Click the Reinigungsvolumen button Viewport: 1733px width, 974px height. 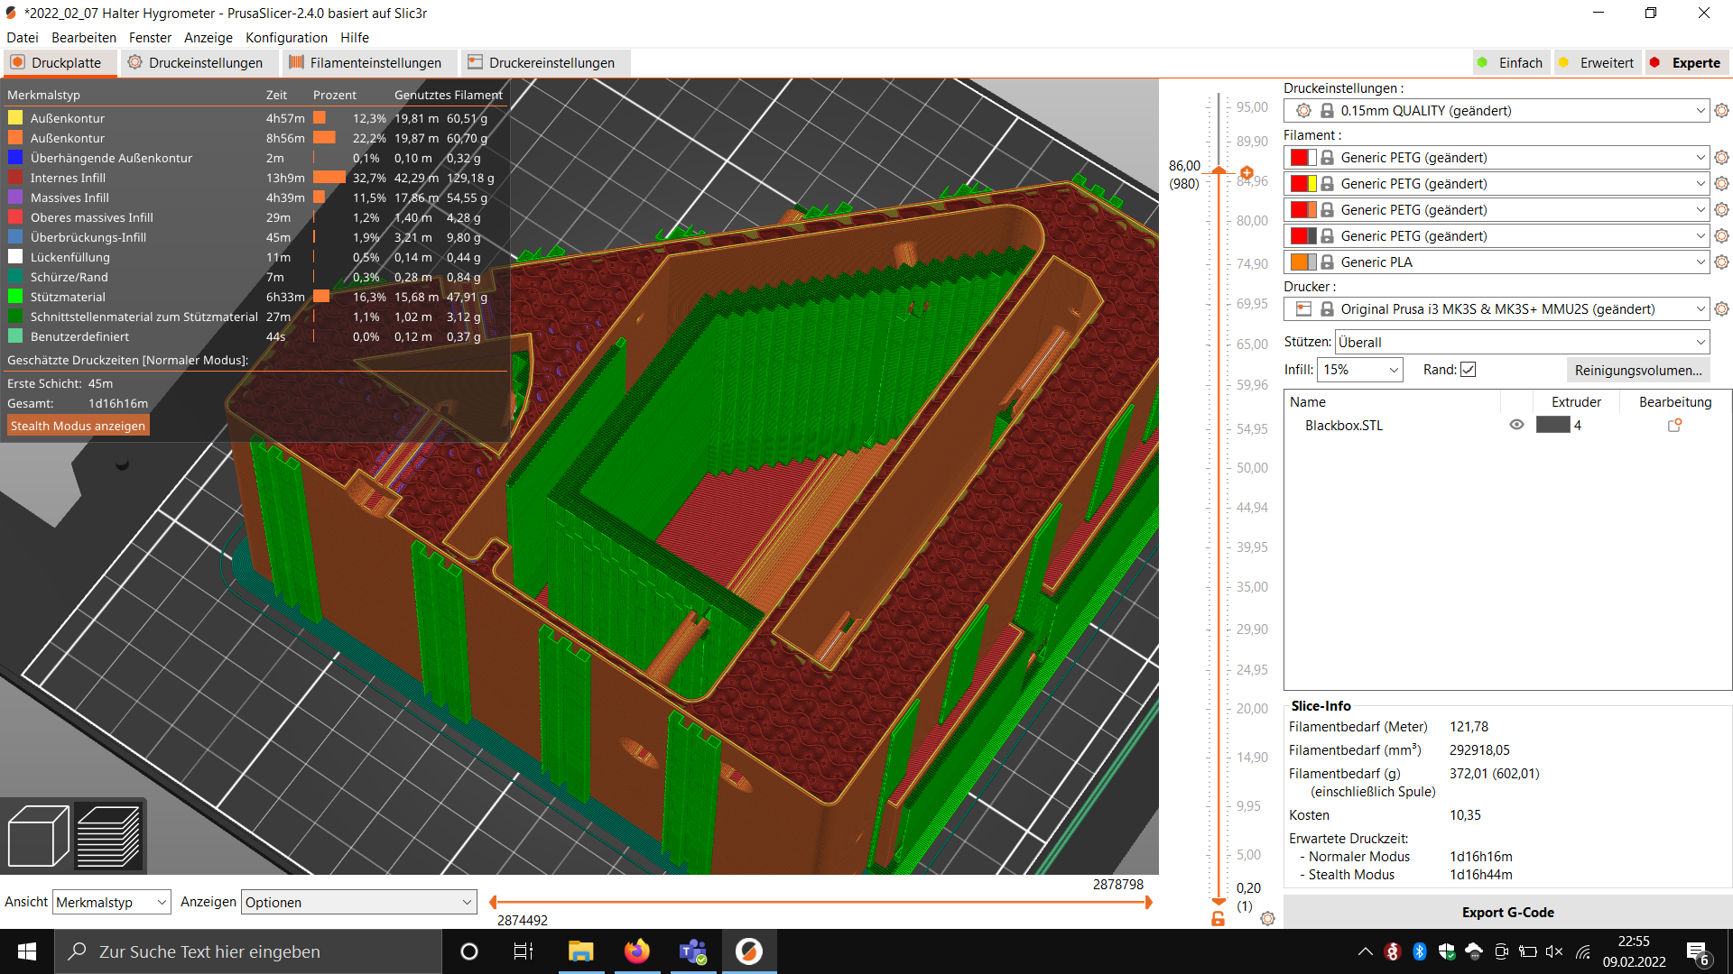[x=1638, y=369]
